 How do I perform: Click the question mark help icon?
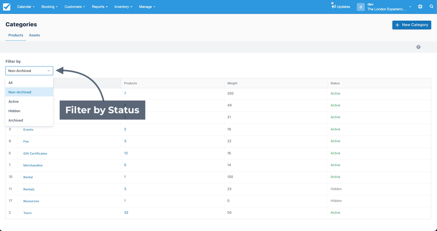pos(418,47)
